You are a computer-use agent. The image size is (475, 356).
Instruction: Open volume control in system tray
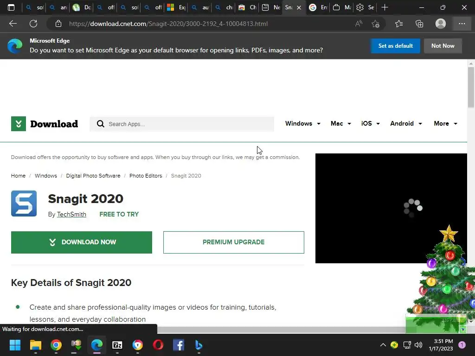(x=418, y=345)
